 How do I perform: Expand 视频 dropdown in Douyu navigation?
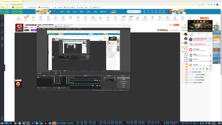(x=82, y=12)
